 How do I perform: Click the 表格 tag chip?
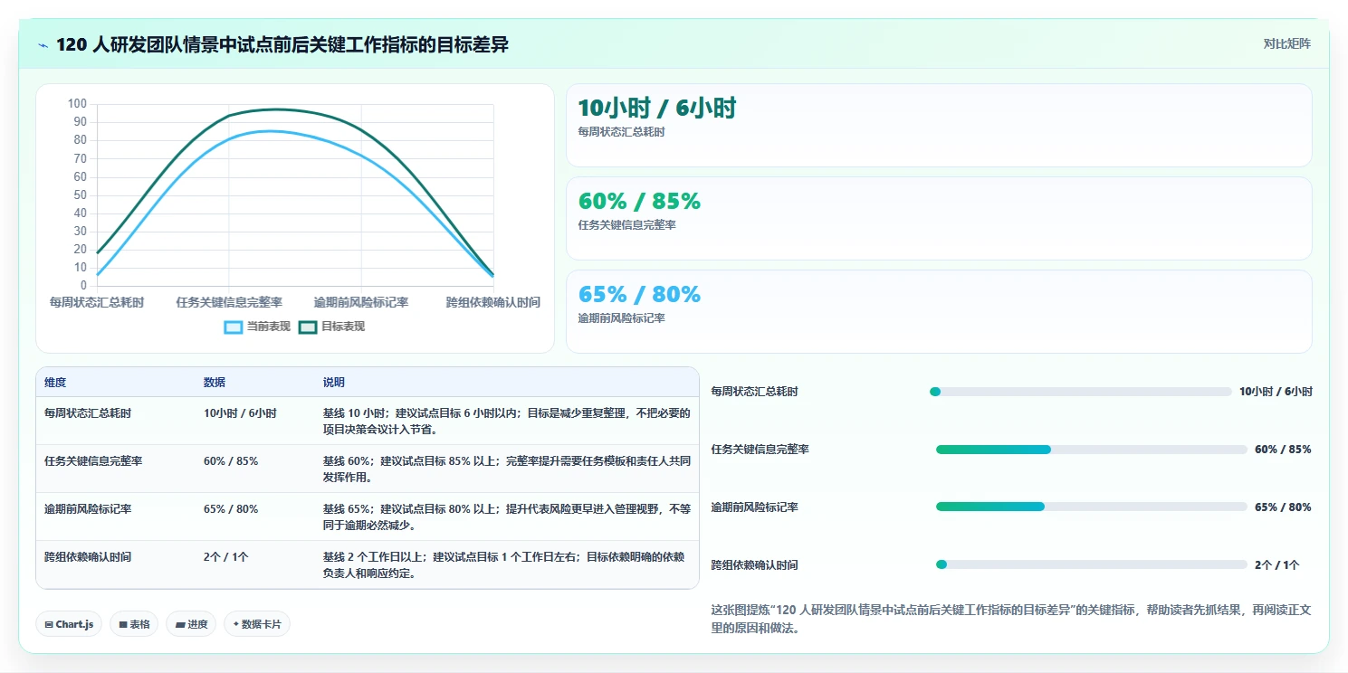pyautogui.click(x=134, y=624)
